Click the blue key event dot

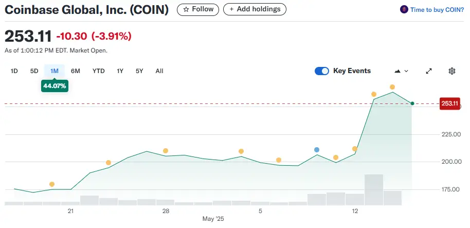point(317,150)
